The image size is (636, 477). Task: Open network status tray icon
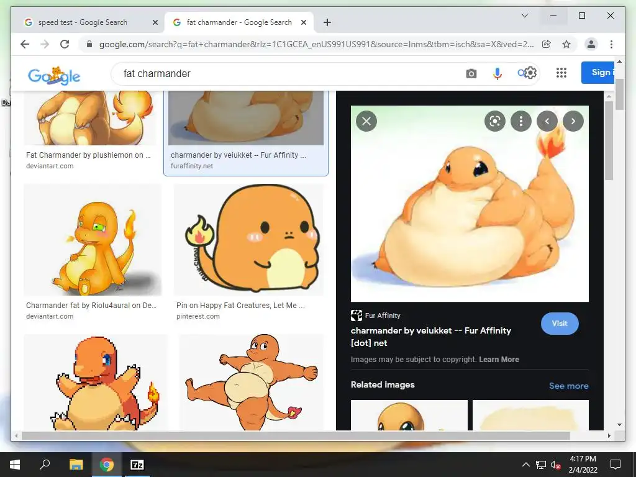click(541, 465)
